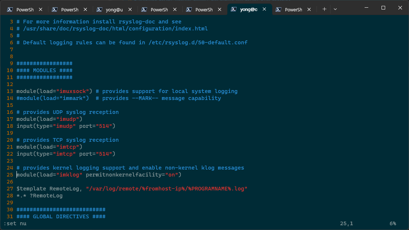Add a new terminal tab with plus button
Image resolution: width=409 pixels, height=230 pixels.
click(325, 9)
